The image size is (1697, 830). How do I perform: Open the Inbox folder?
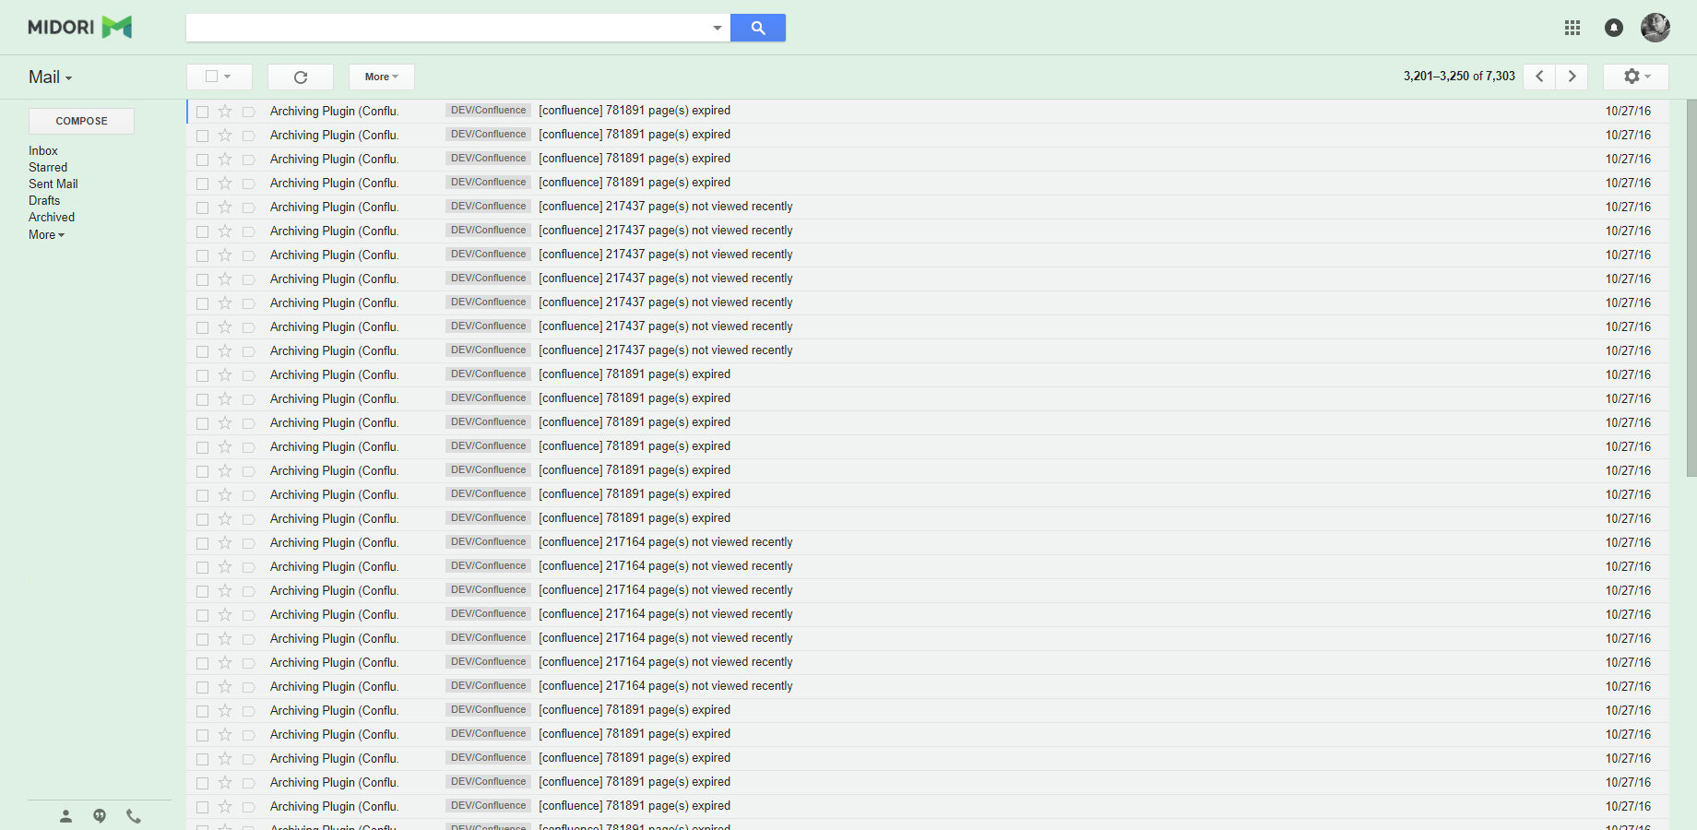click(x=43, y=150)
